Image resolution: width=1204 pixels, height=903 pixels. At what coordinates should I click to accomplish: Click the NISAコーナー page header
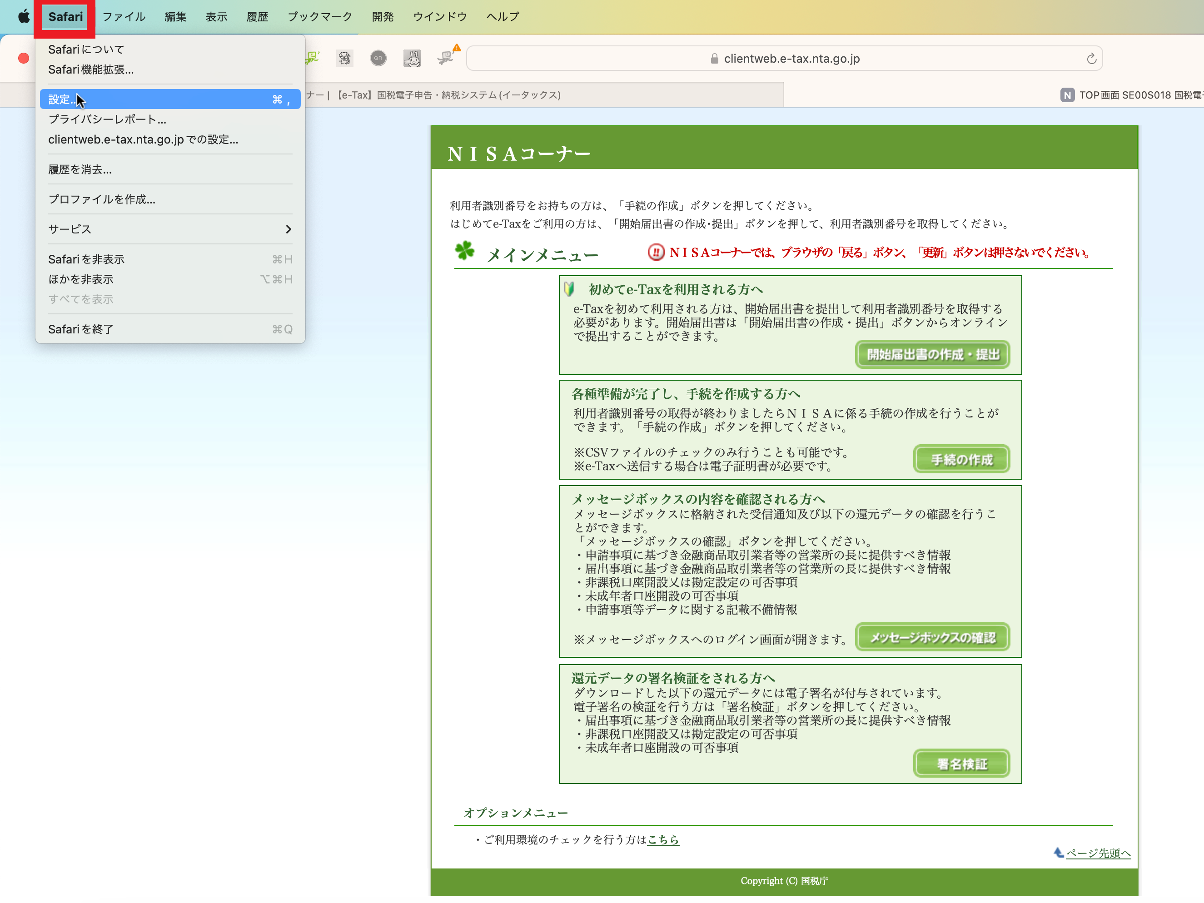coord(519,154)
